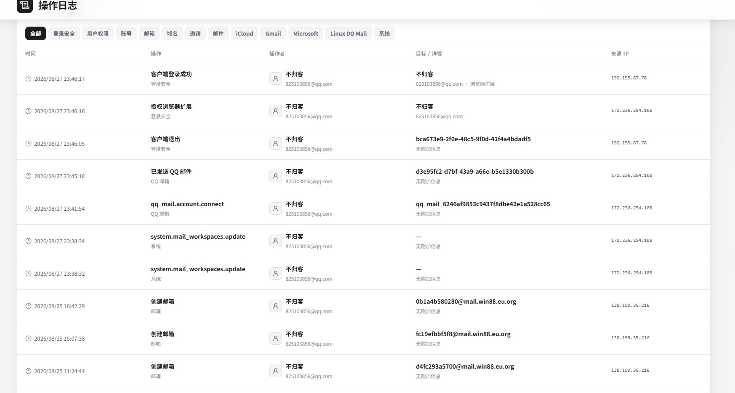This screenshot has width=735, height=393.
Task: Click the timestamp 2026/08/25 11:24:44
Action: 60,371
